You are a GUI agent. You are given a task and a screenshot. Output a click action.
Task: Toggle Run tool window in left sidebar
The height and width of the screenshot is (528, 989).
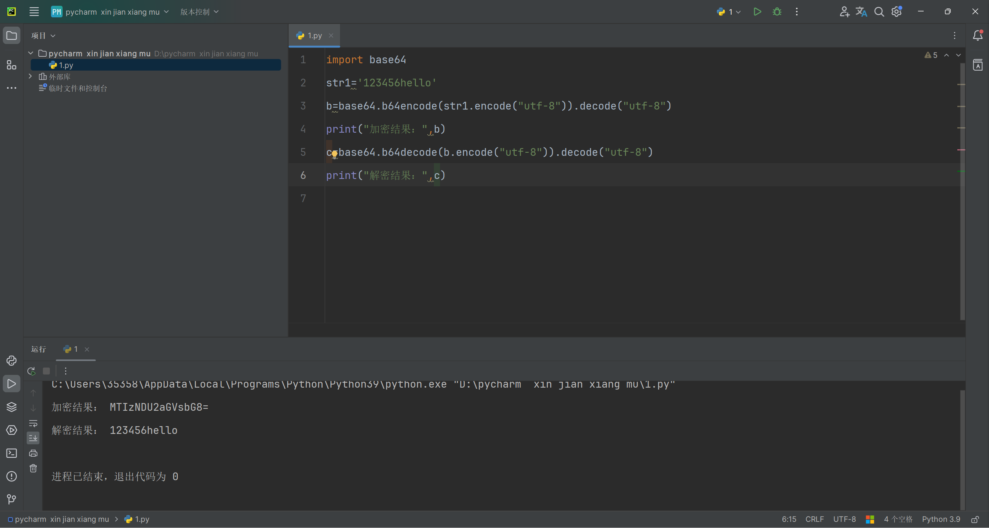tap(12, 384)
